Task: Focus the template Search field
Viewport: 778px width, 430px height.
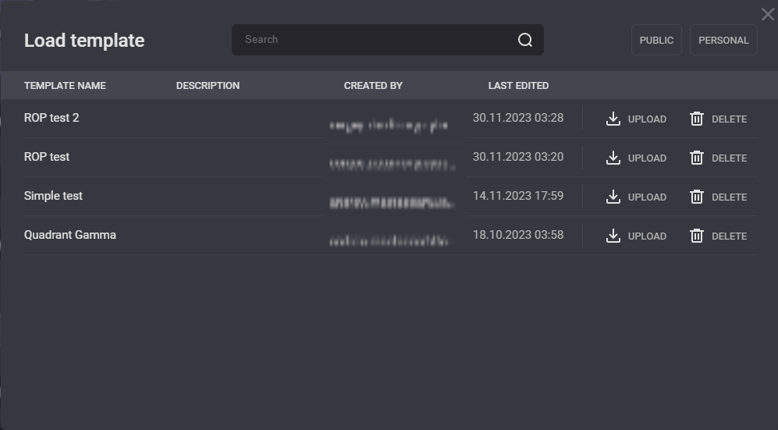Action: 375,40
